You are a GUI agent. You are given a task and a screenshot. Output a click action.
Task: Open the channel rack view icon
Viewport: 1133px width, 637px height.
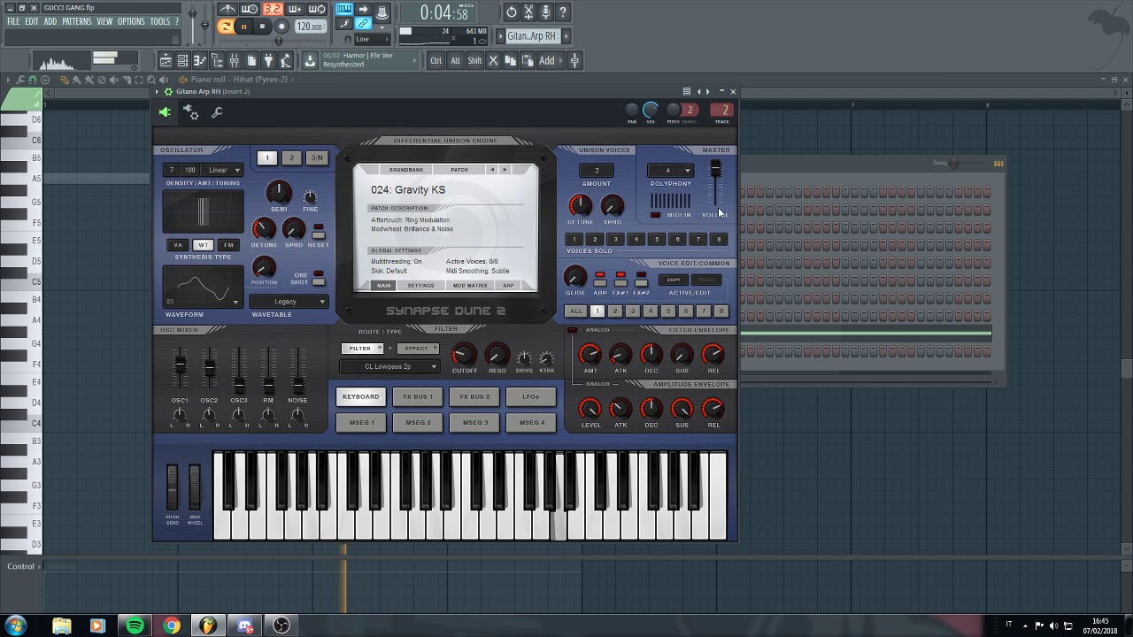182,60
